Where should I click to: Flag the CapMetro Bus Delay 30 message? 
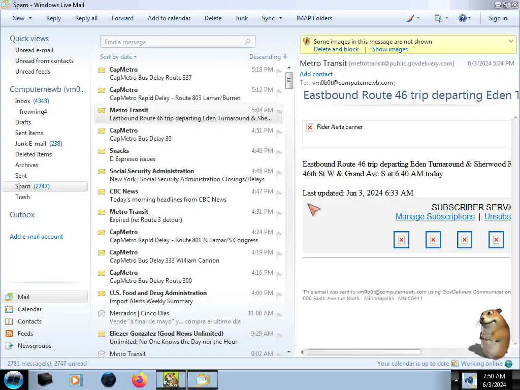coord(279,132)
